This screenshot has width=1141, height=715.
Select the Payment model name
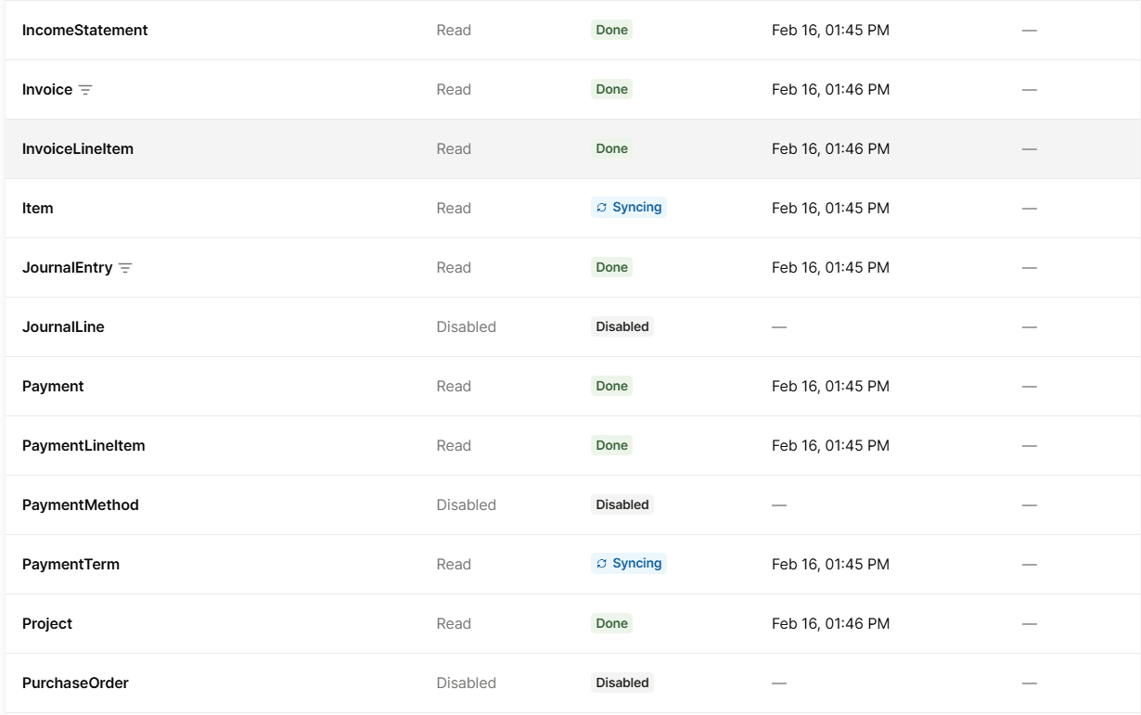(53, 387)
